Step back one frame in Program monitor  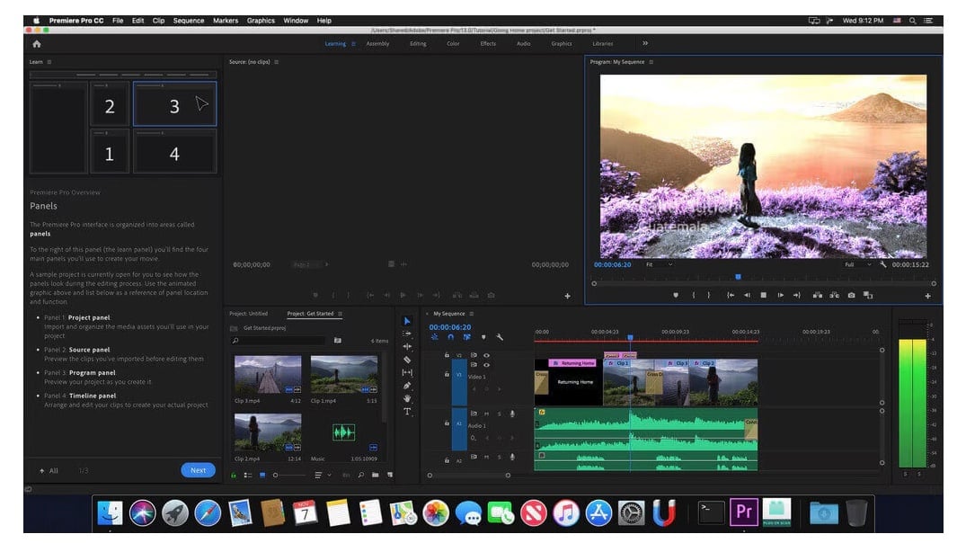[747, 295]
